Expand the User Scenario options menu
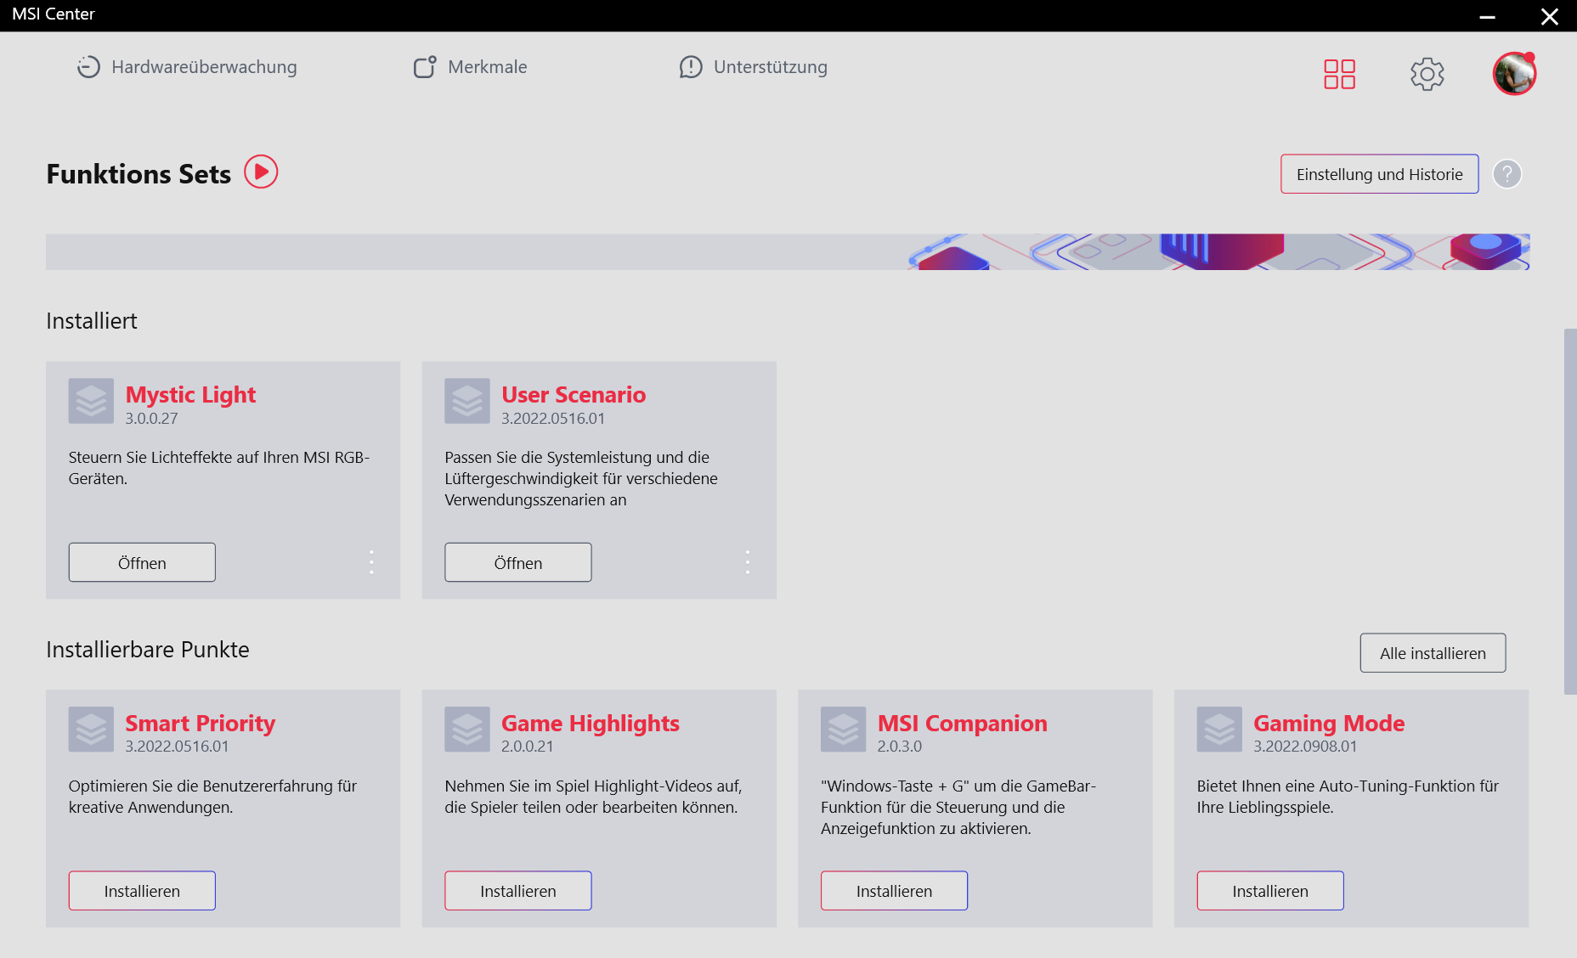Viewport: 1577px width, 958px height. pyautogui.click(x=748, y=562)
